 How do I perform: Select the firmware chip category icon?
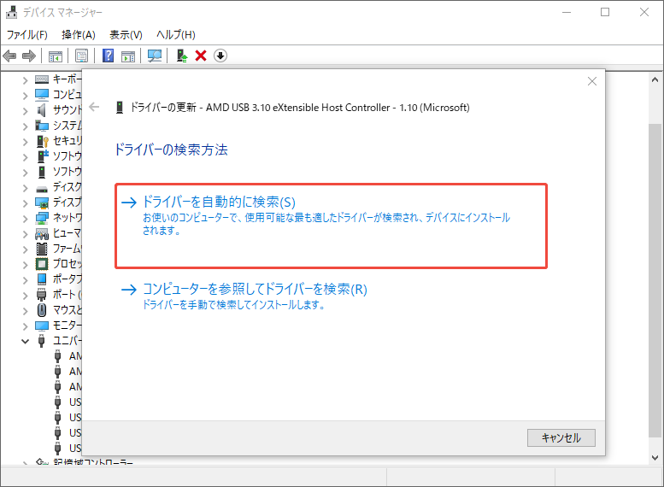42,249
